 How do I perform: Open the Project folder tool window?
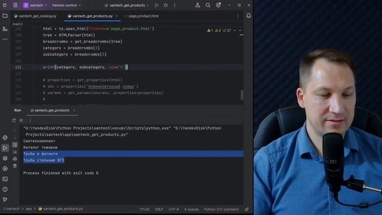click(5, 16)
